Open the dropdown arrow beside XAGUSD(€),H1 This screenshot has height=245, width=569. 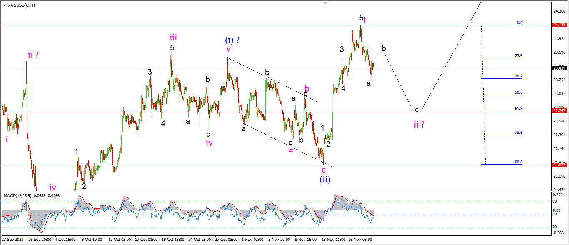[5, 5]
